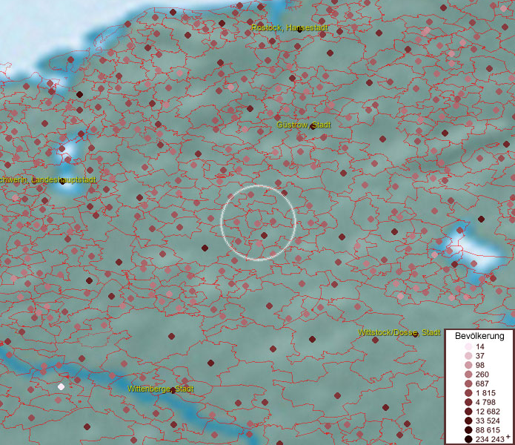Click legend value 98
The height and width of the screenshot is (445, 515).
click(x=480, y=365)
